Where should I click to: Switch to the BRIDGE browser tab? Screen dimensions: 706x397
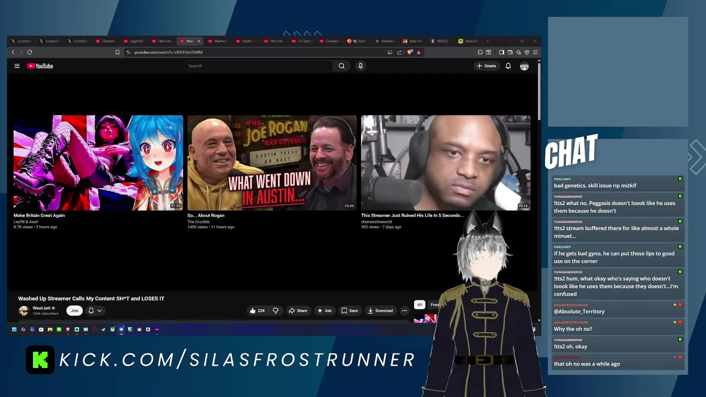click(x=441, y=41)
